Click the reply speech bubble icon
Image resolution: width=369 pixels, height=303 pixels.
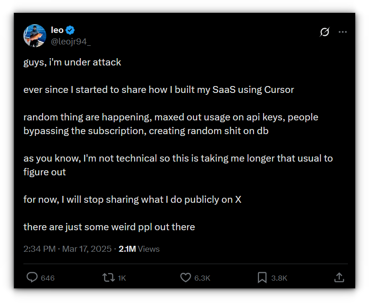pos(32,277)
